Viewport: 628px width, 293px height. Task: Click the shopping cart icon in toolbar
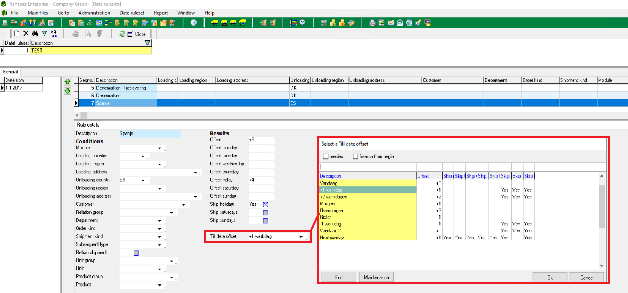point(323,22)
